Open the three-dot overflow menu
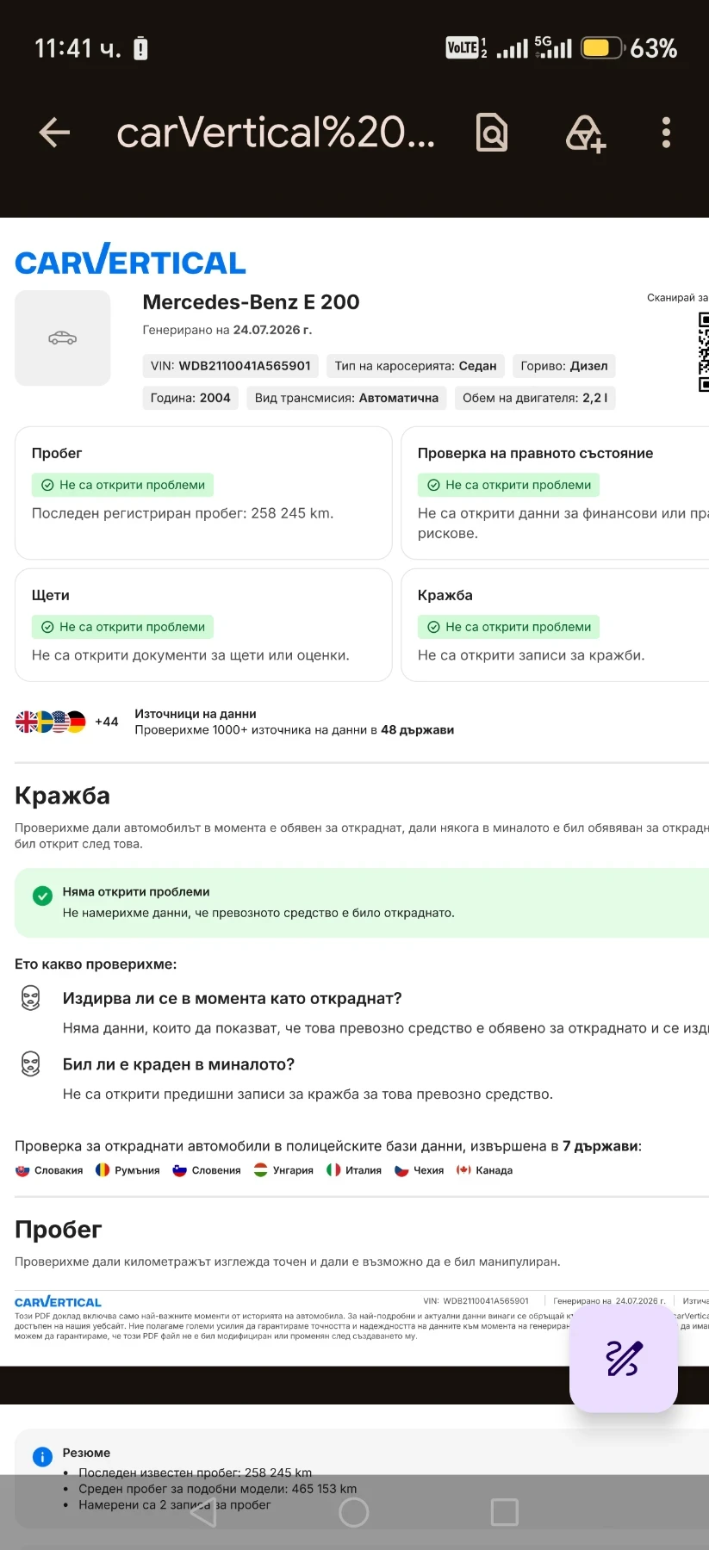Viewport: 709px width, 1550px height. click(666, 133)
